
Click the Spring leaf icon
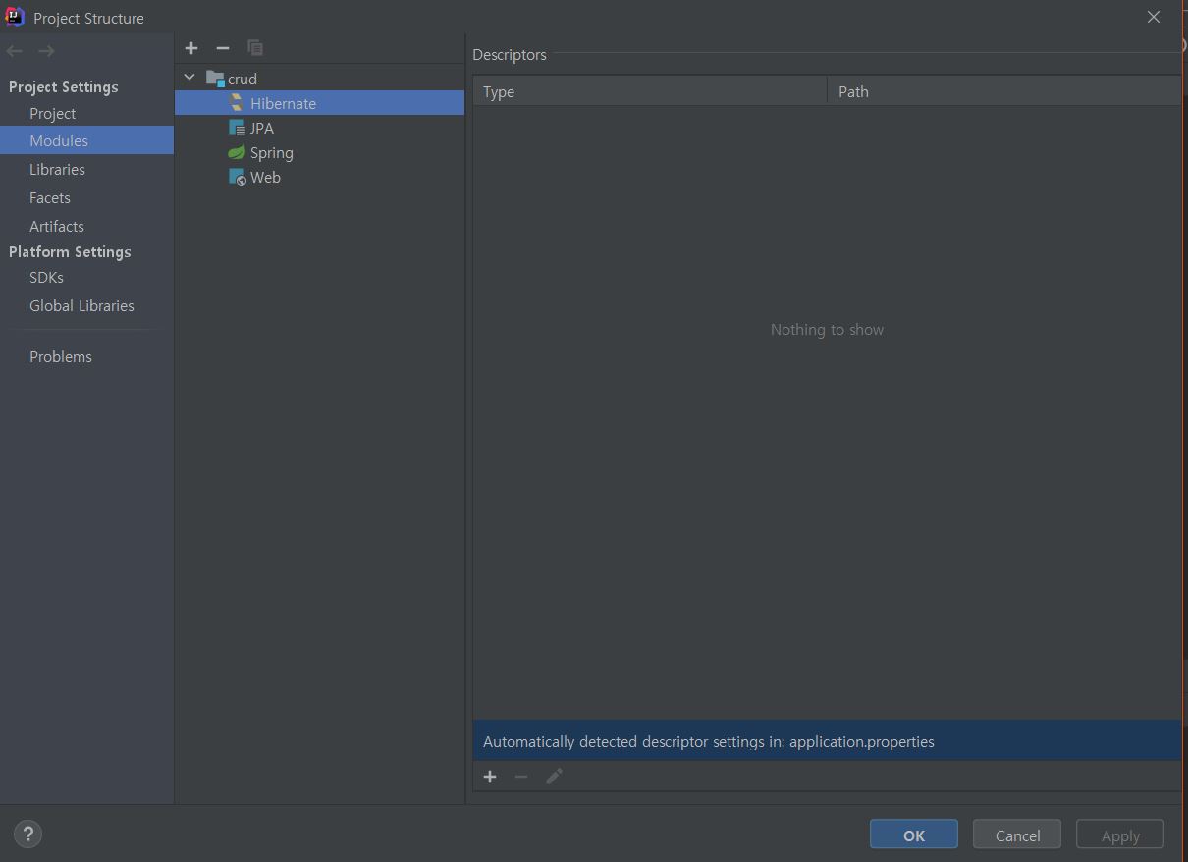point(237,152)
